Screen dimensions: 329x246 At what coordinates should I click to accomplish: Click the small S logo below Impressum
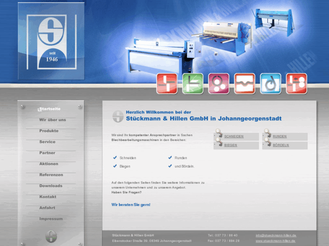pos(51,237)
